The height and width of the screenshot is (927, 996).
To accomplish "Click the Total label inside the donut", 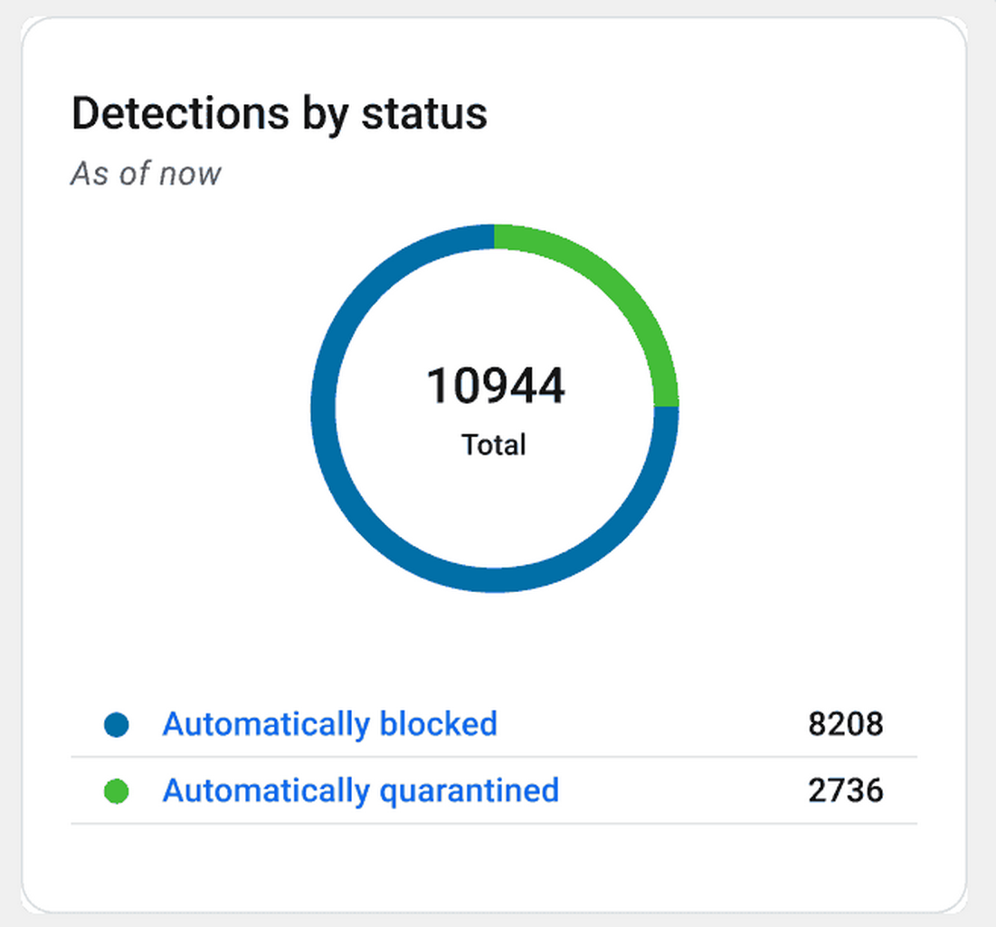I will [x=494, y=444].
